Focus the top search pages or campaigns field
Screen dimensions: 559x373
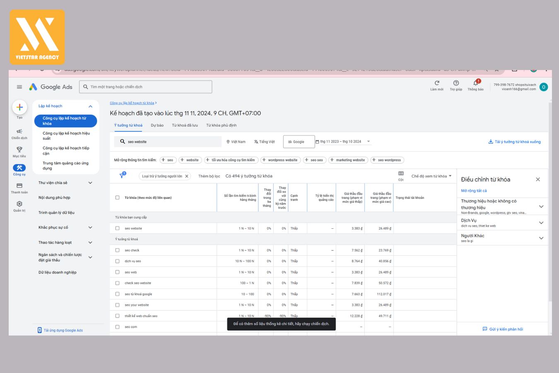point(146,87)
